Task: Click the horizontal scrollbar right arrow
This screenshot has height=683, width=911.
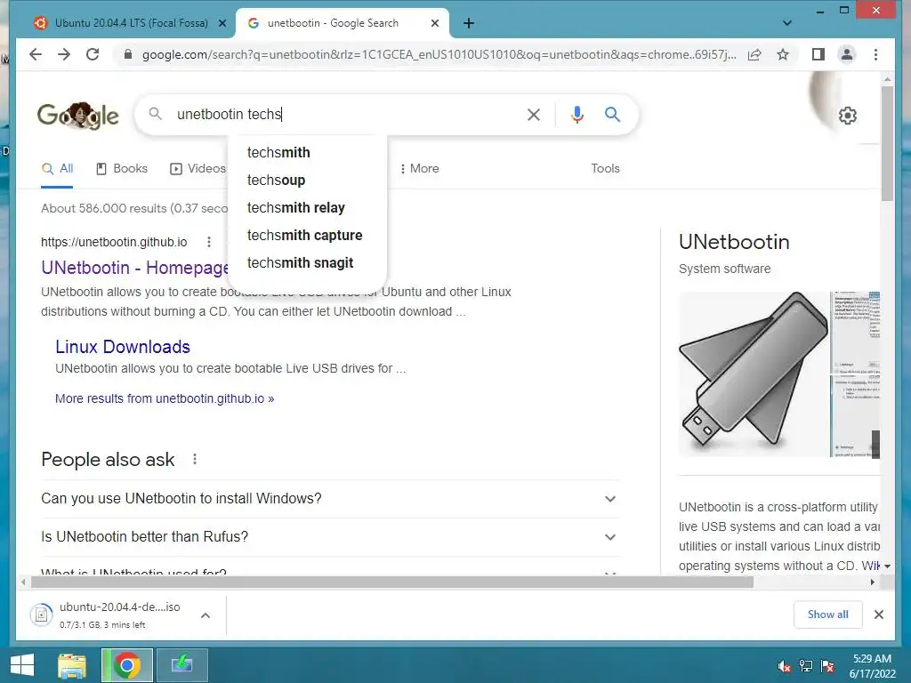Action: tap(873, 582)
